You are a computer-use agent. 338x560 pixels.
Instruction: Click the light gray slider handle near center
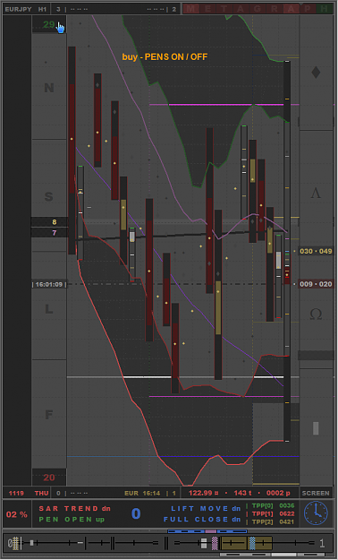click(x=204, y=543)
